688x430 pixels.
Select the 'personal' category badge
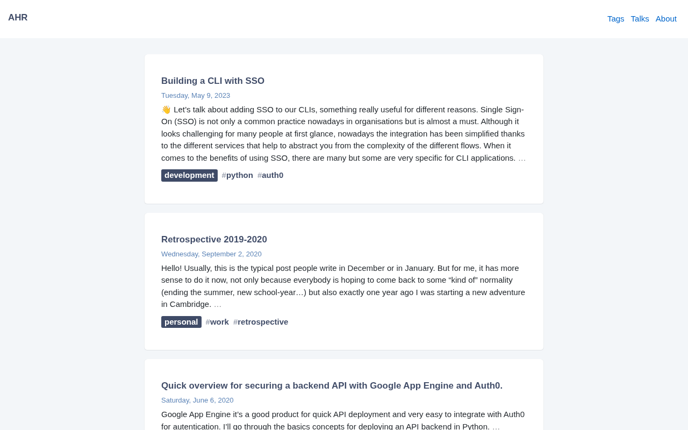click(181, 322)
